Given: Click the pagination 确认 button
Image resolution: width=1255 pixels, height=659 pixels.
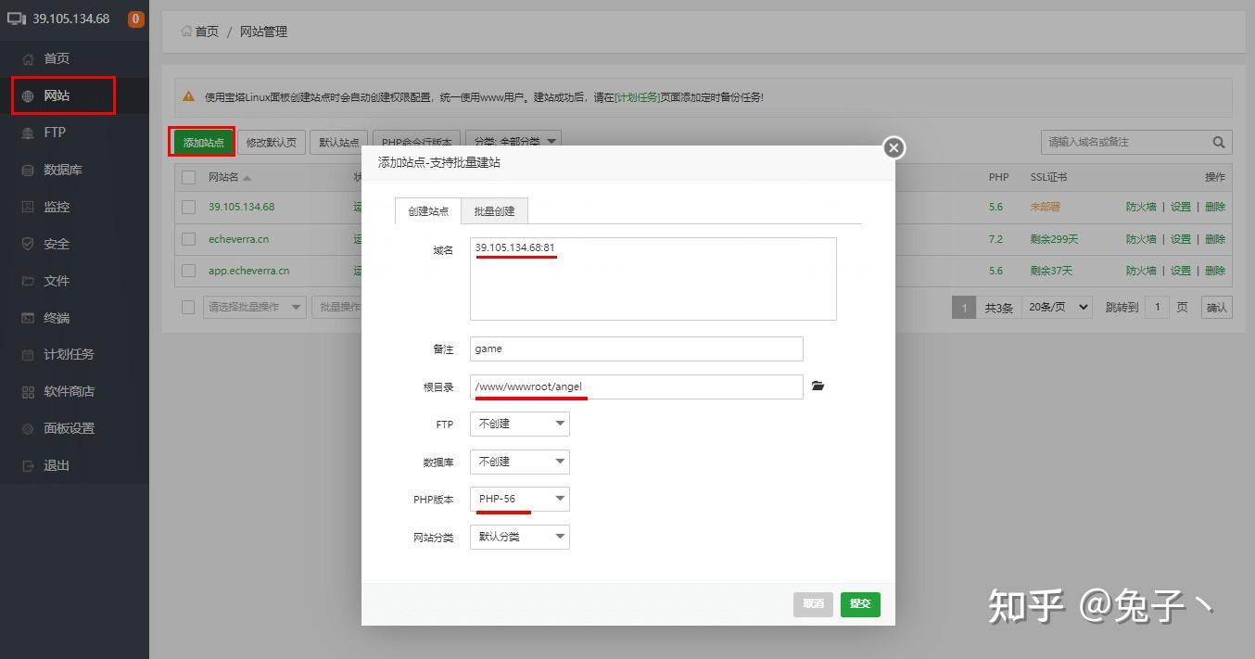Looking at the screenshot, I should click(1216, 307).
